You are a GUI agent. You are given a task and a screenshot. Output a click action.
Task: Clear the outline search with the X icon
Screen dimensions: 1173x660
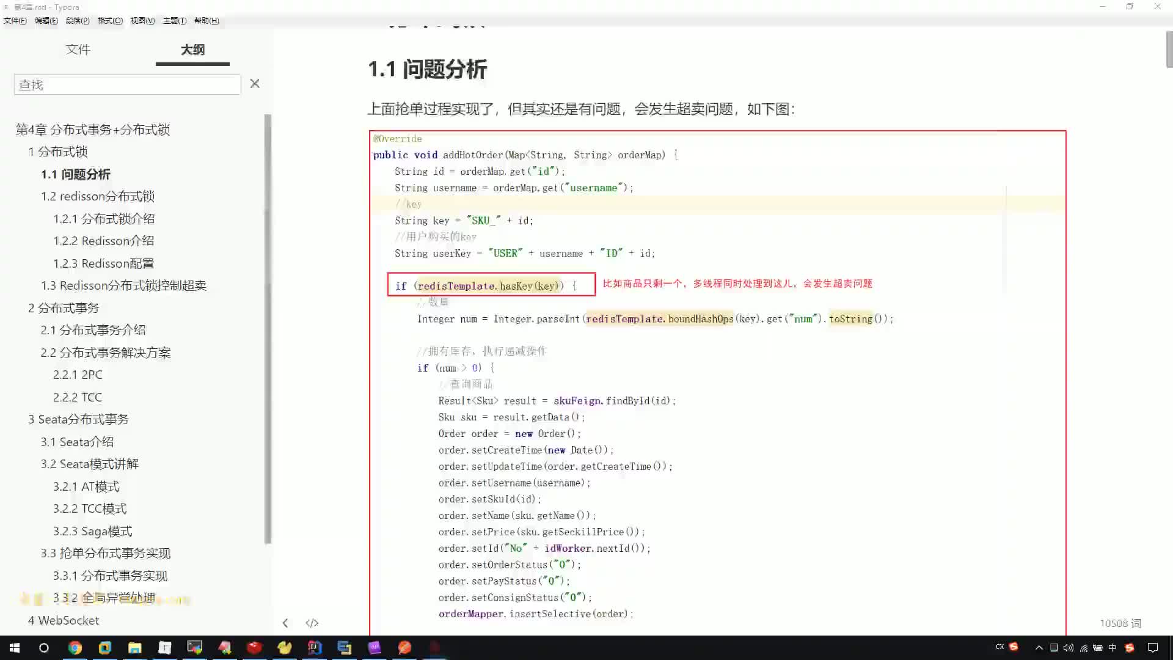pos(255,84)
